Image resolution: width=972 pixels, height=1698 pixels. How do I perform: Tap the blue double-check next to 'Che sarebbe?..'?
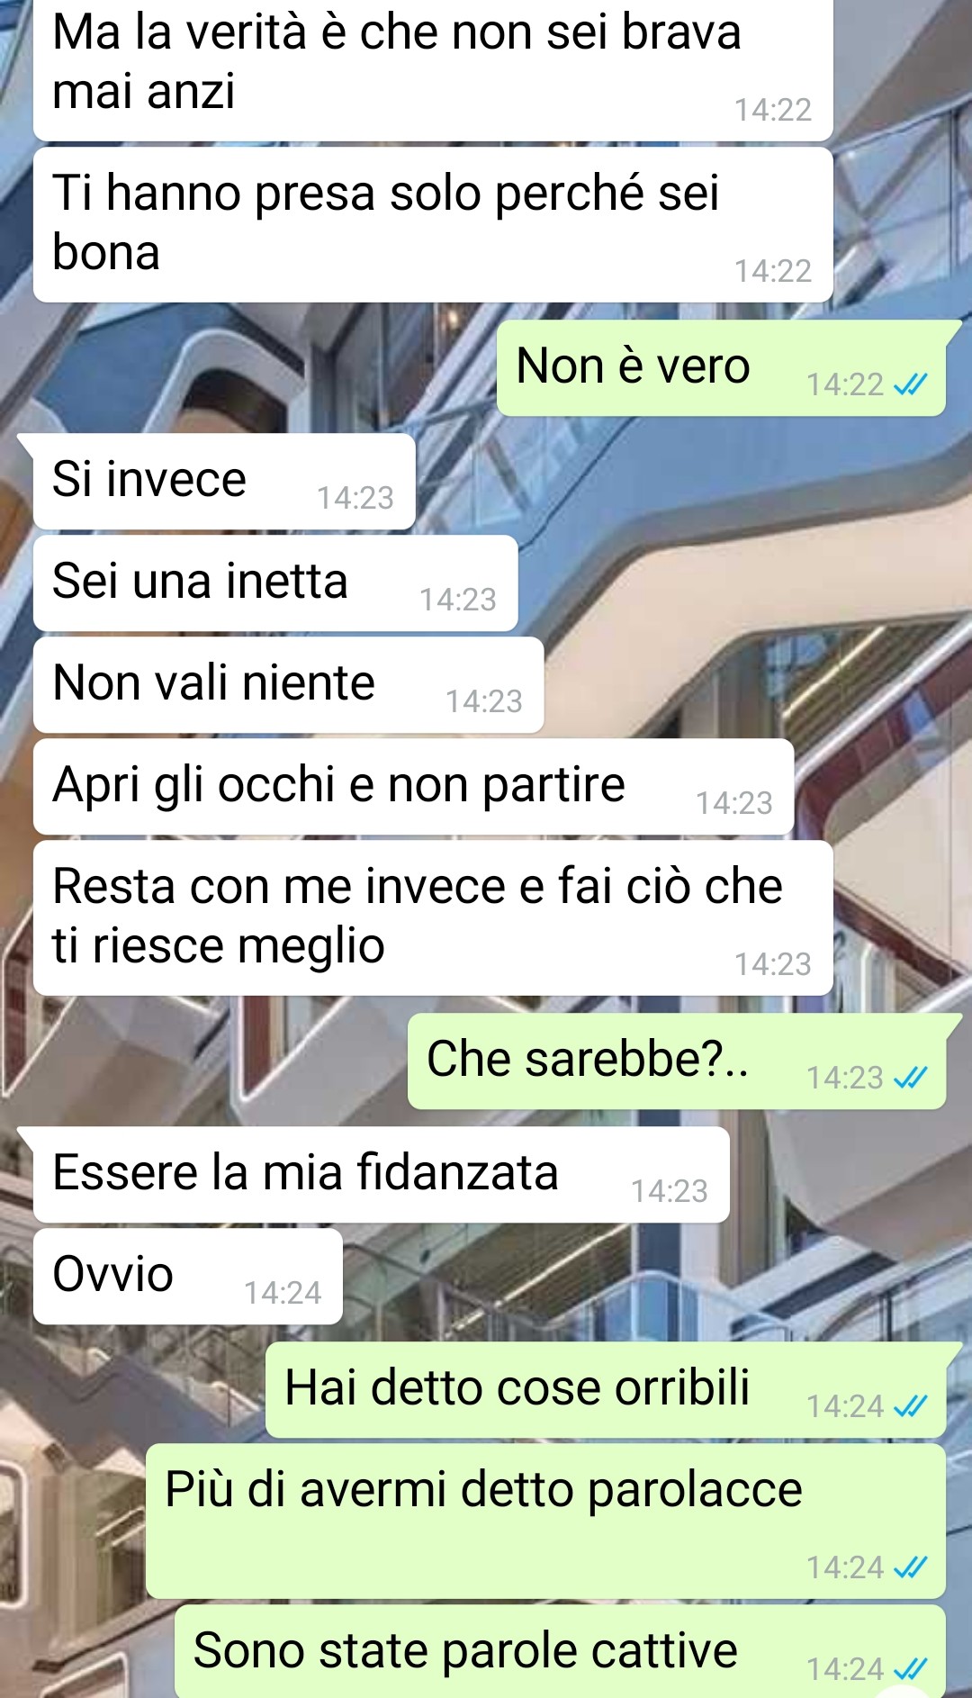(910, 1078)
